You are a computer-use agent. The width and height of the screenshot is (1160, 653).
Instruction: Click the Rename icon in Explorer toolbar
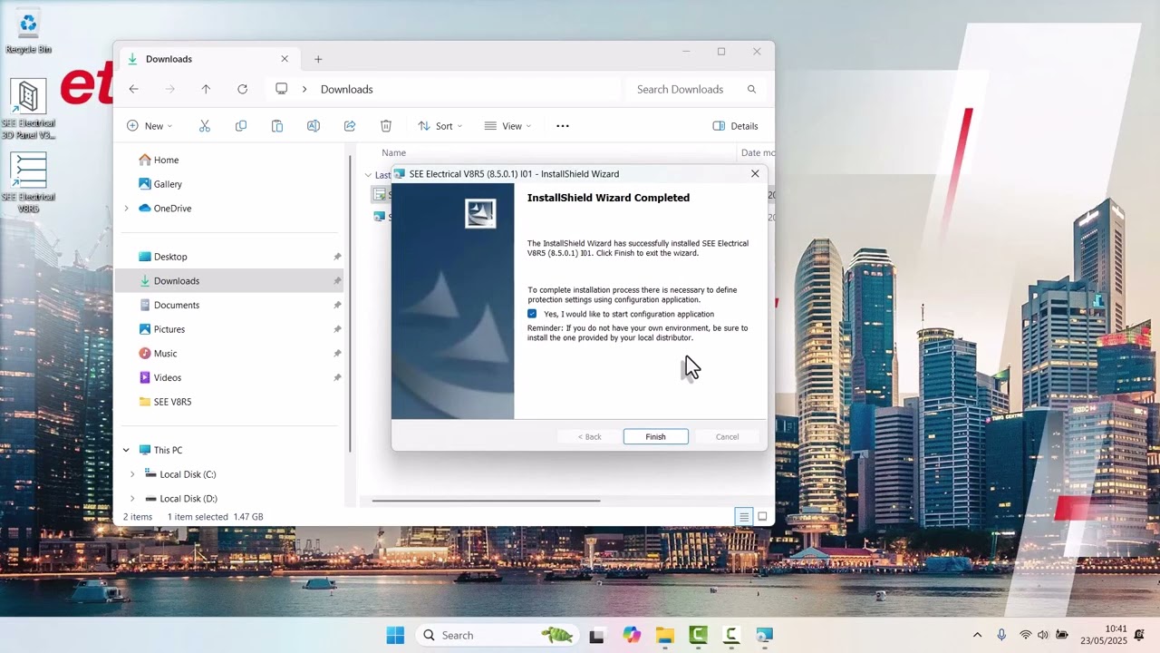pyautogui.click(x=314, y=126)
